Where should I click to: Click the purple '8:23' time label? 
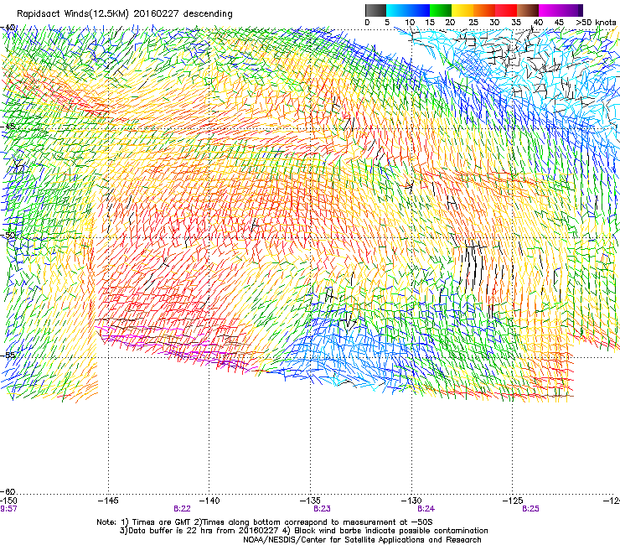coord(322,509)
